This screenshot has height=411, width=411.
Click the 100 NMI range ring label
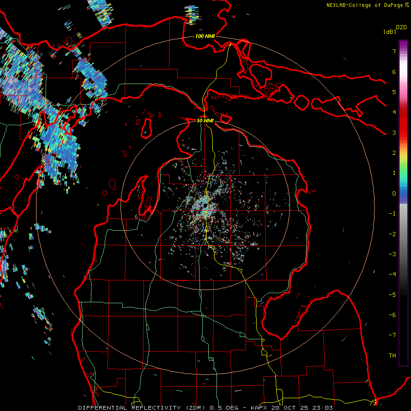pos(205,36)
